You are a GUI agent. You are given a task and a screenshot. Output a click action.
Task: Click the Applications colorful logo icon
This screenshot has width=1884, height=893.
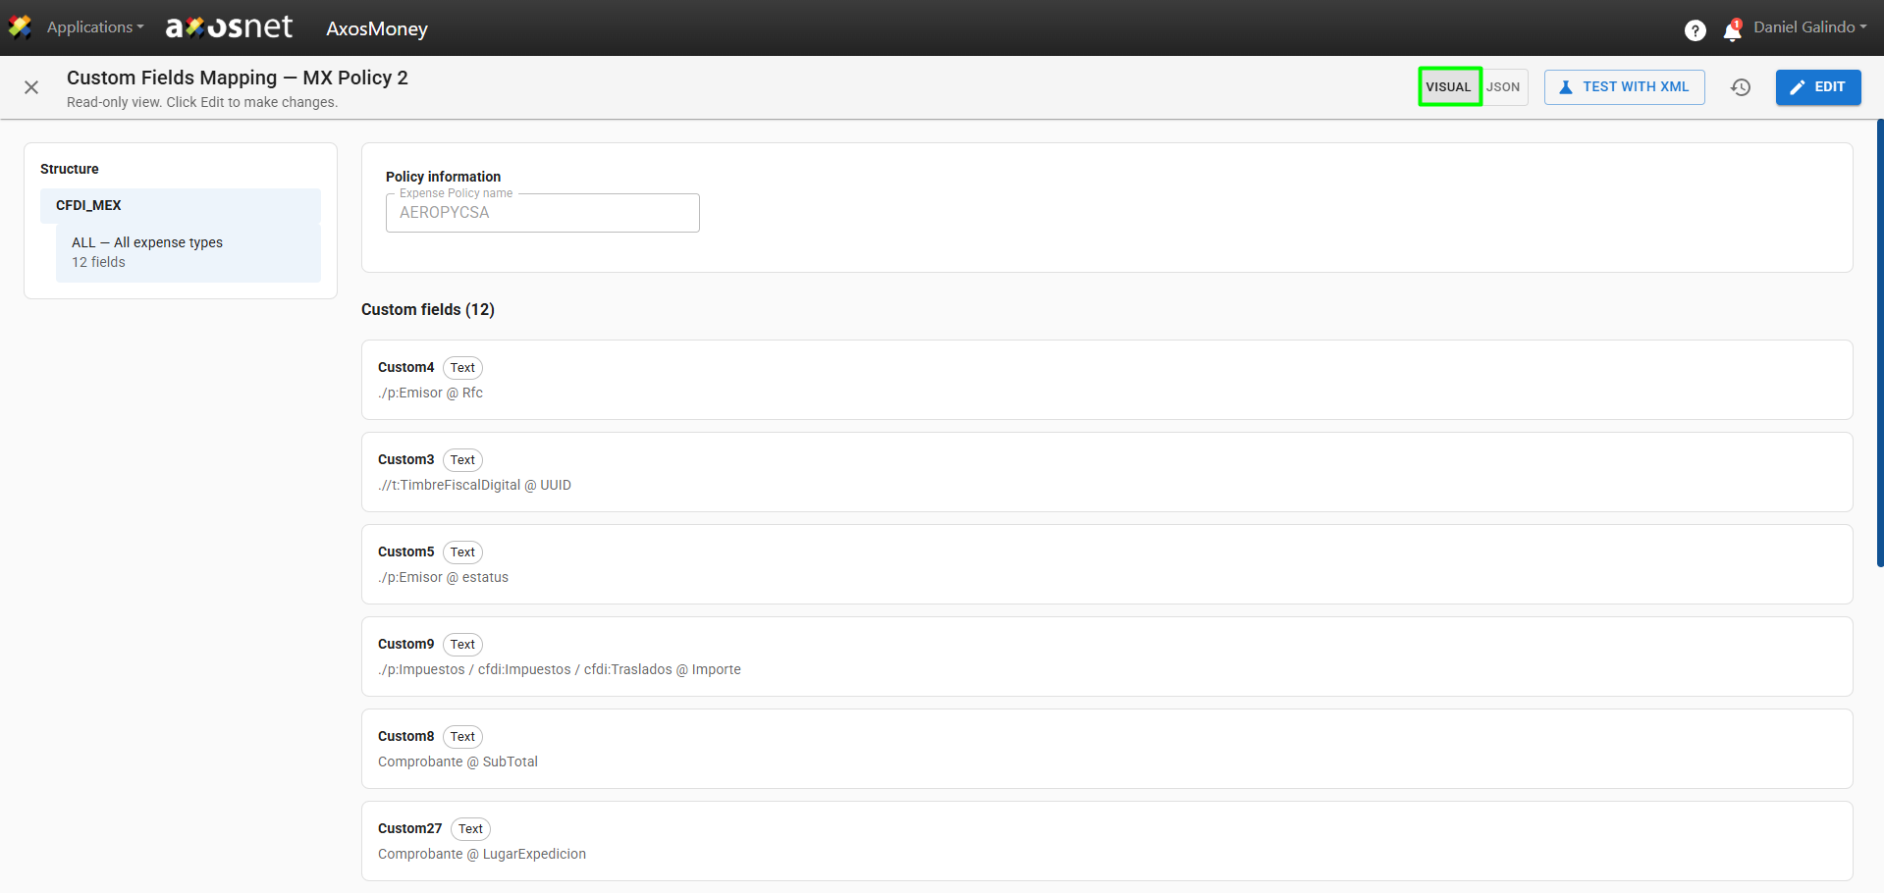20,27
